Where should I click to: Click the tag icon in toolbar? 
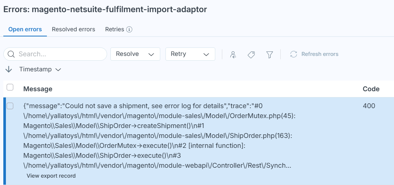(x=251, y=54)
